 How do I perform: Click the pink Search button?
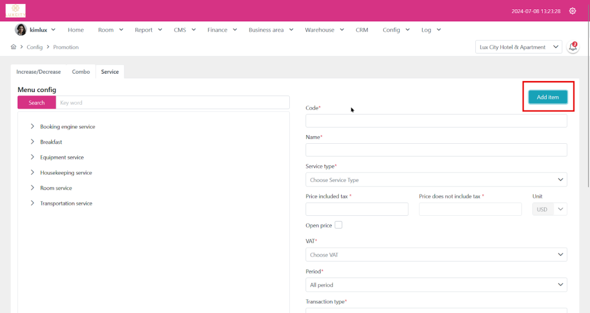point(36,102)
